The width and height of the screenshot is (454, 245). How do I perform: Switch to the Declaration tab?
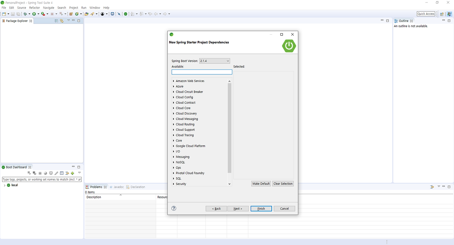click(135, 187)
